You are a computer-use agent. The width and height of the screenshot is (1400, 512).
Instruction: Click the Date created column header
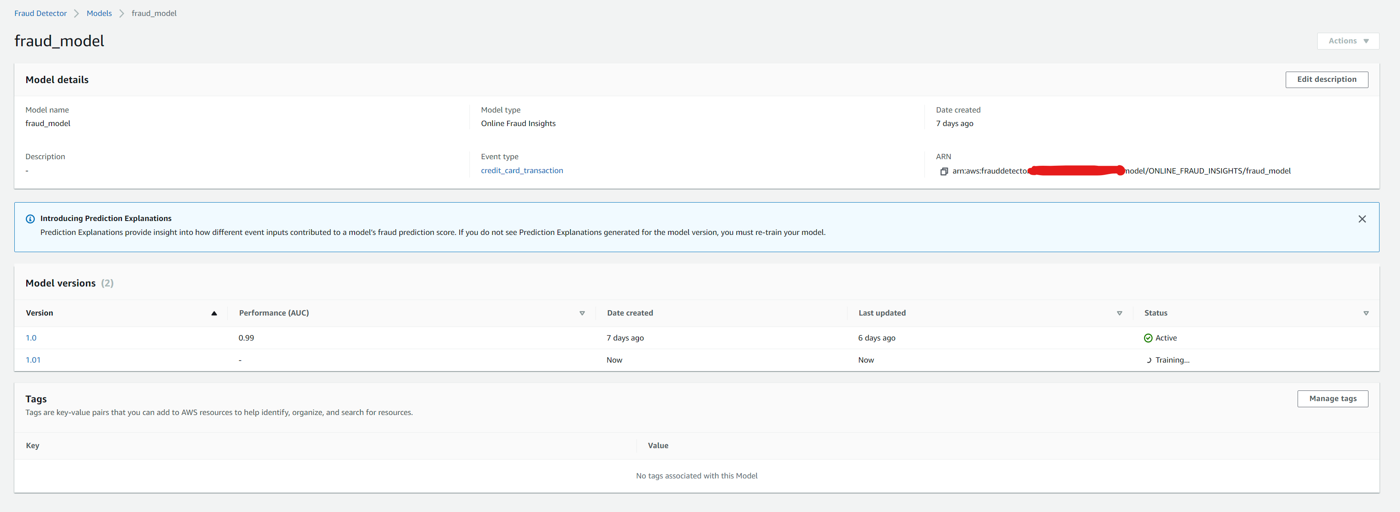pos(630,313)
